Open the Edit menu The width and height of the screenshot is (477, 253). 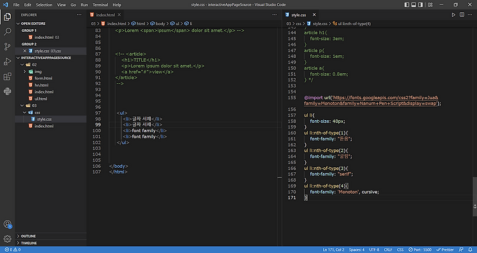tap(28, 5)
